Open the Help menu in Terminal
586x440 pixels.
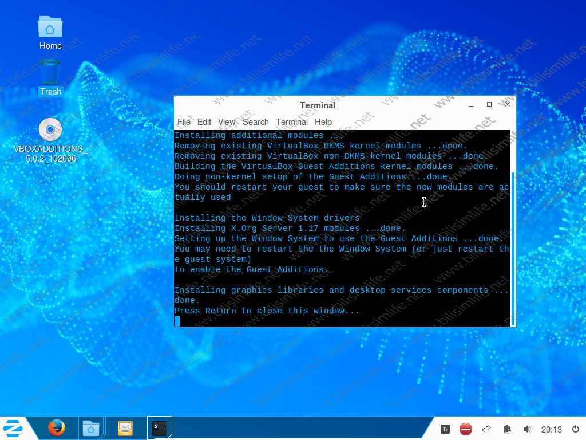tap(323, 122)
